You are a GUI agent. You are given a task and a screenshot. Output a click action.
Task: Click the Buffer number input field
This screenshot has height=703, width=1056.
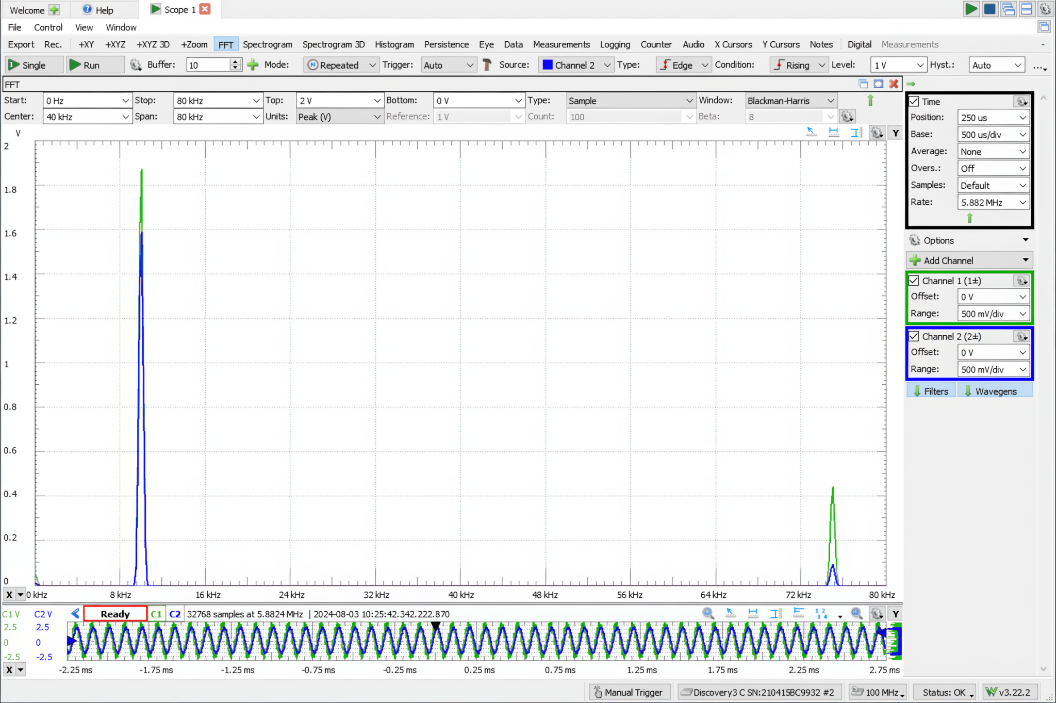[x=208, y=65]
